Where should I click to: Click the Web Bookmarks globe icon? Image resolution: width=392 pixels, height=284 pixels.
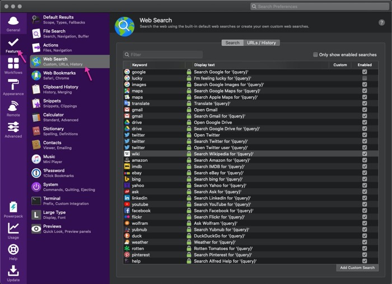(36, 75)
